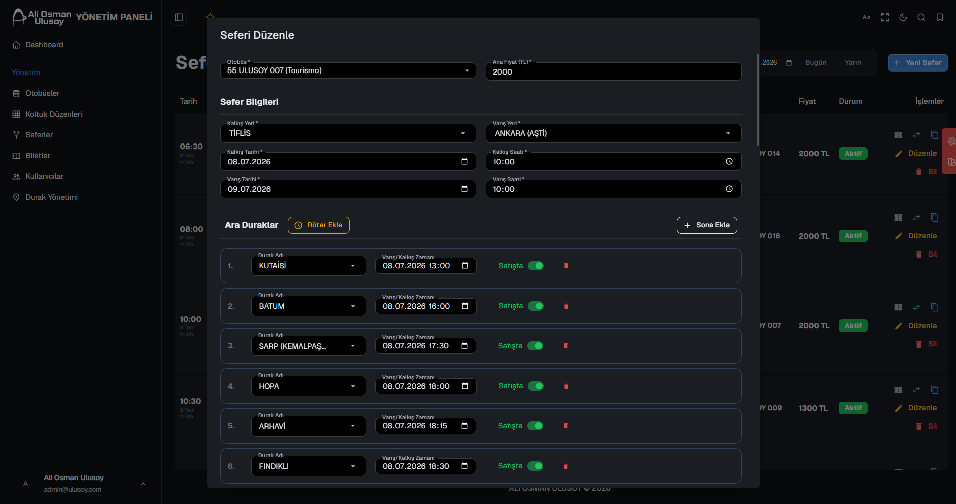The width and height of the screenshot is (956, 504).
Task: Add a stop with Sona Ekle
Action: (x=707, y=225)
